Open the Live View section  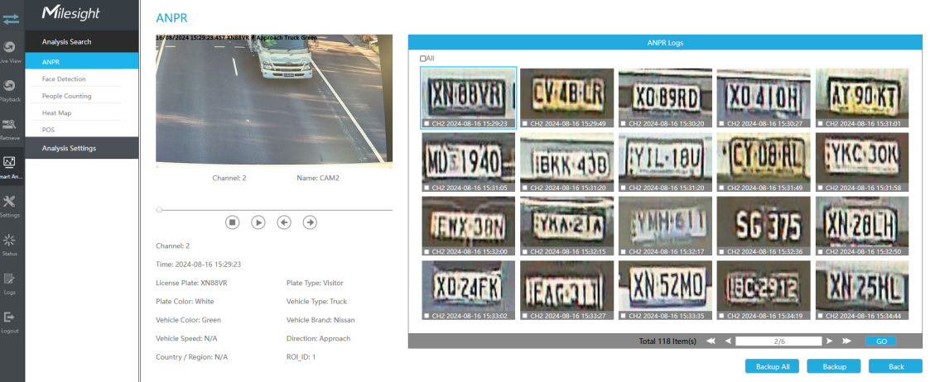coord(11,52)
